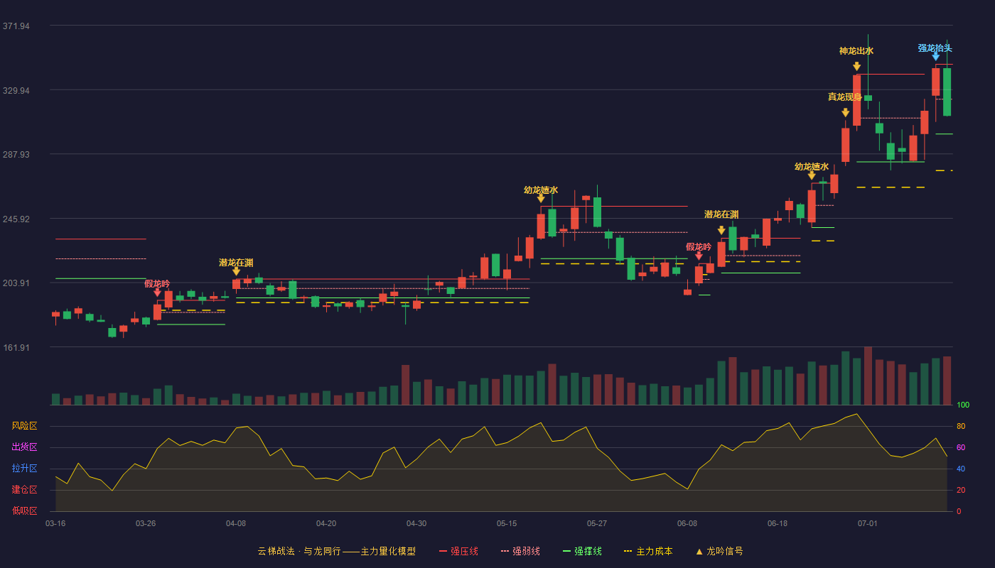Click the 幼龙嬉水 arrow marker in June

[x=812, y=175]
